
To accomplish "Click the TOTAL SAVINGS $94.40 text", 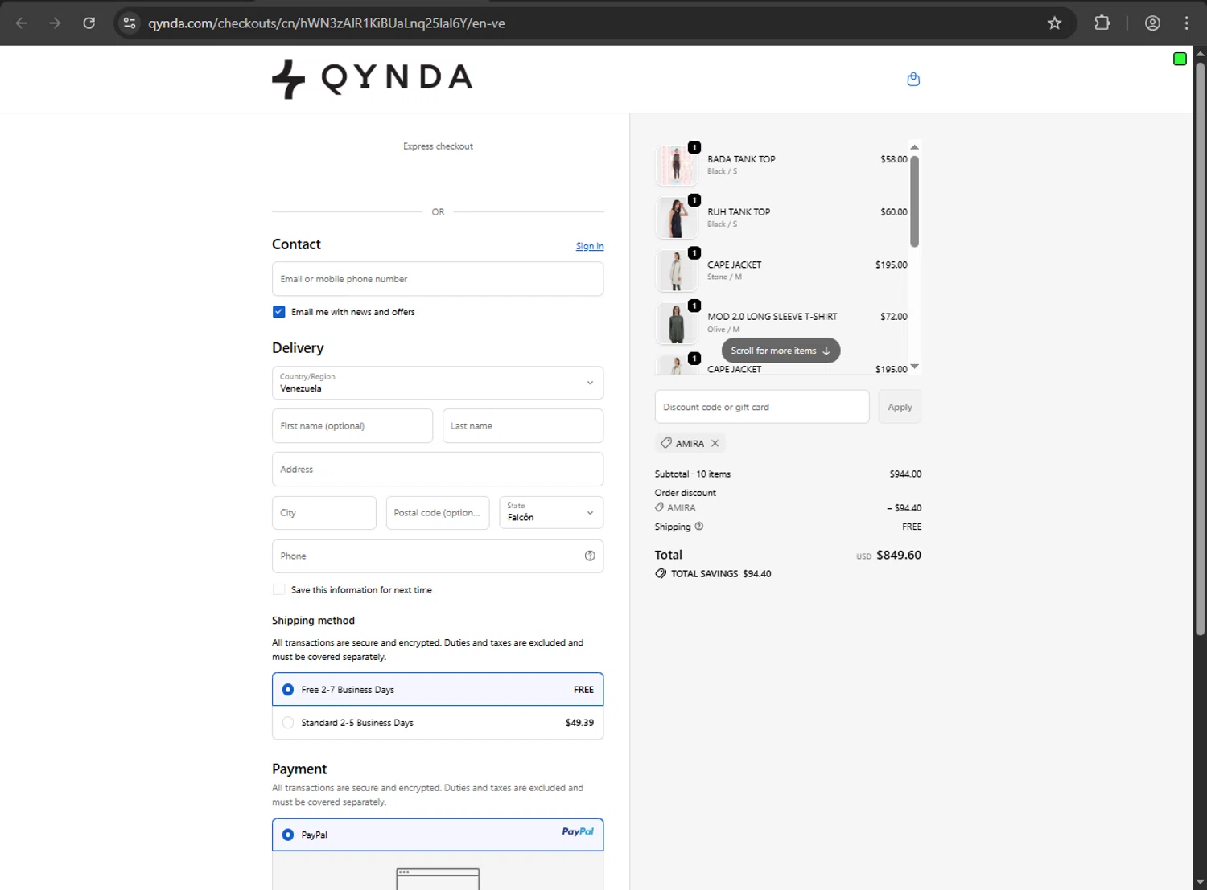I will coord(721,574).
